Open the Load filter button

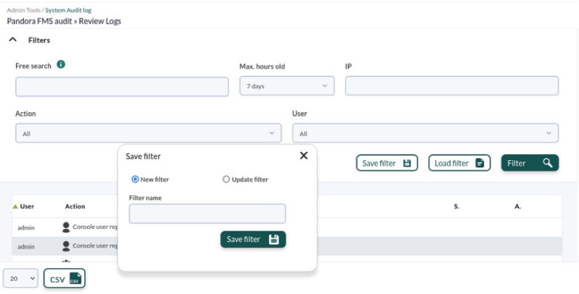(459, 163)
